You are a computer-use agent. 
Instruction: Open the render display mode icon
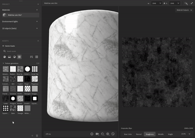[x=113, y=134]
